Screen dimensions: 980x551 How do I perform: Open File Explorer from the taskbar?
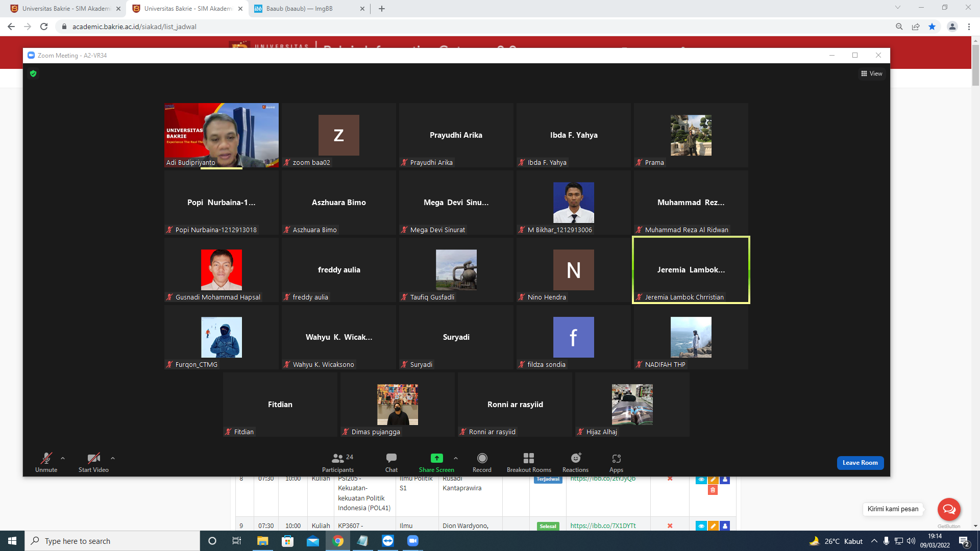coord(262,541)
